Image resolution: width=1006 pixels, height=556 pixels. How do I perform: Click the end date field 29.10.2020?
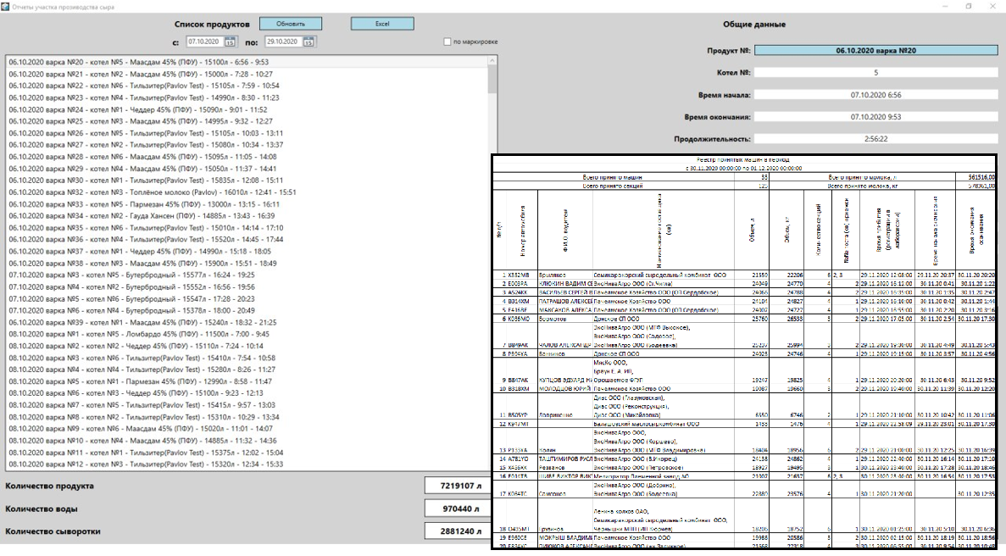click(x=280, y=42)
